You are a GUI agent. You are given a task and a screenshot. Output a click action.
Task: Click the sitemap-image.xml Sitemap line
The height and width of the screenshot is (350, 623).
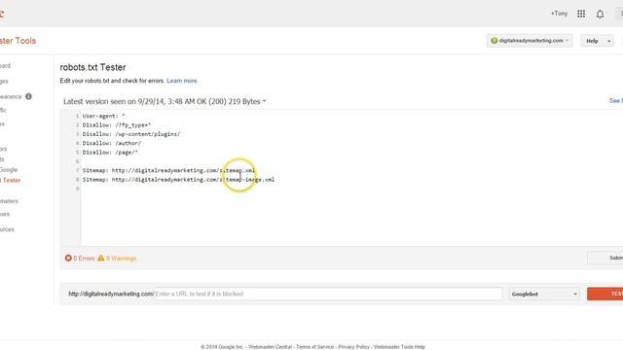point(178,180)
